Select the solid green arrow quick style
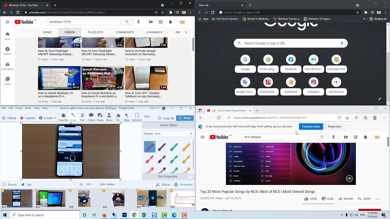 point(174,147)
